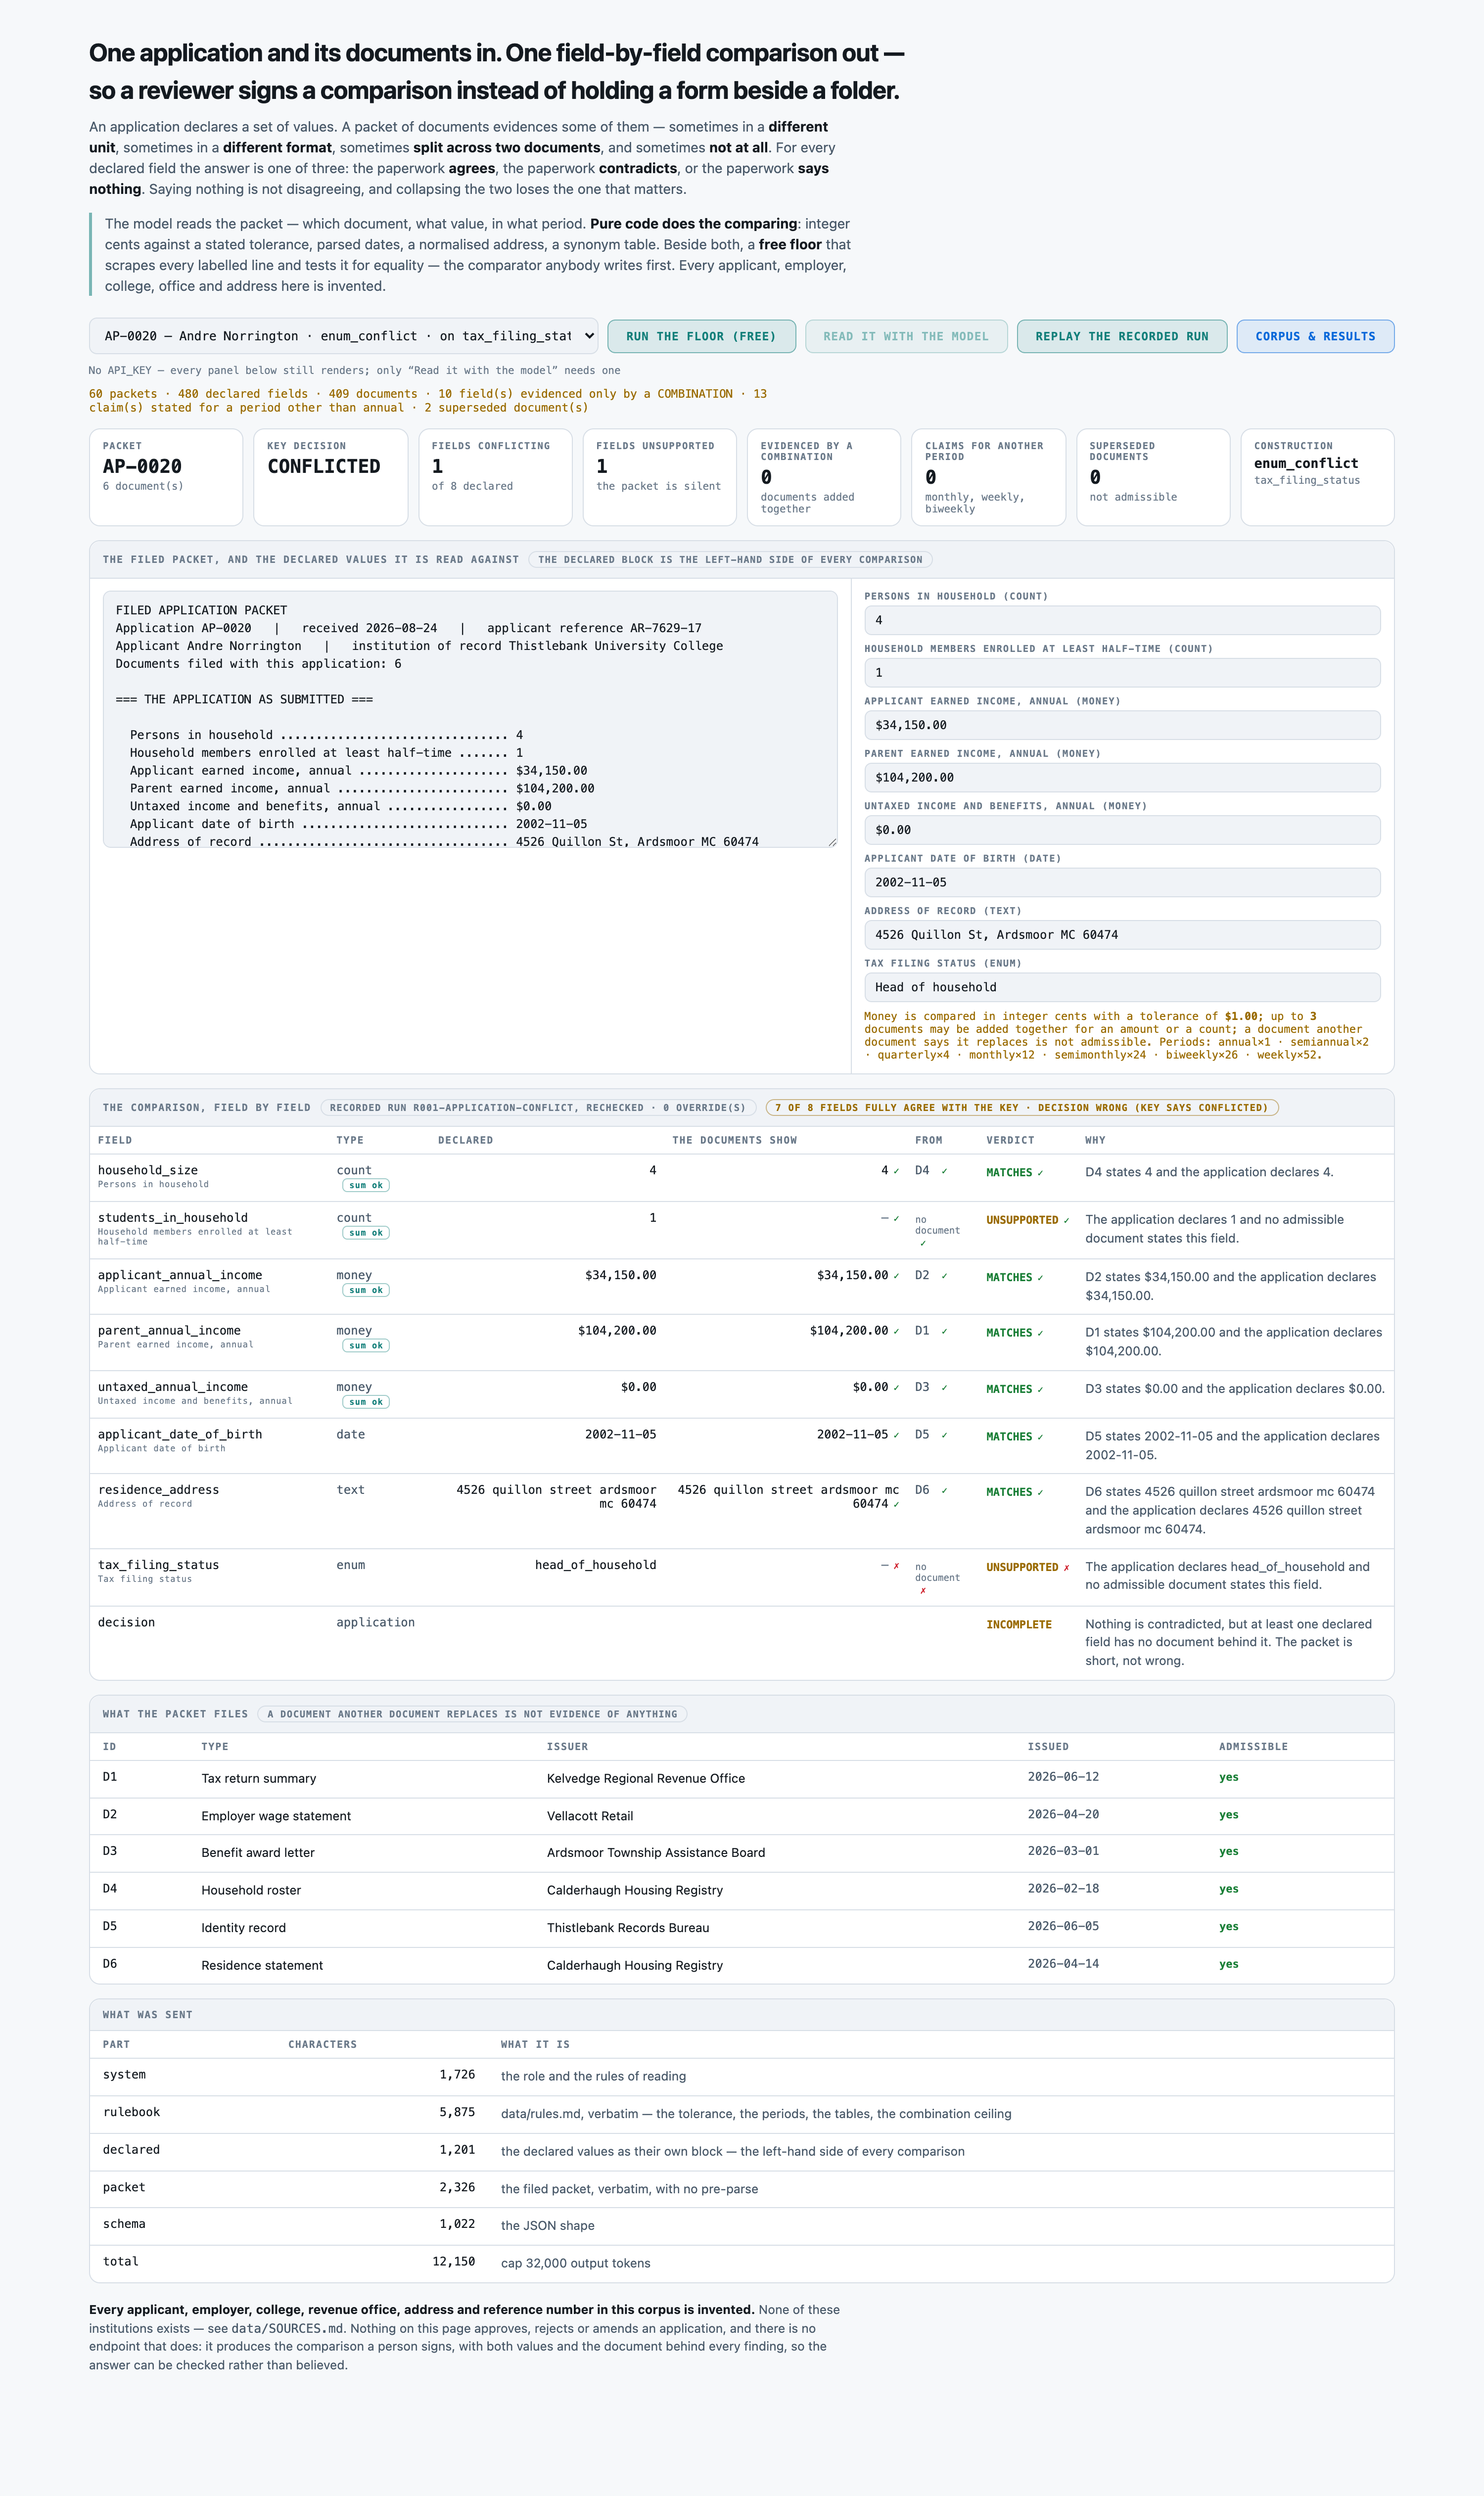1484x2496 pixels.
Task: Edit the Parent earned income field
Action: [1122, 777]
